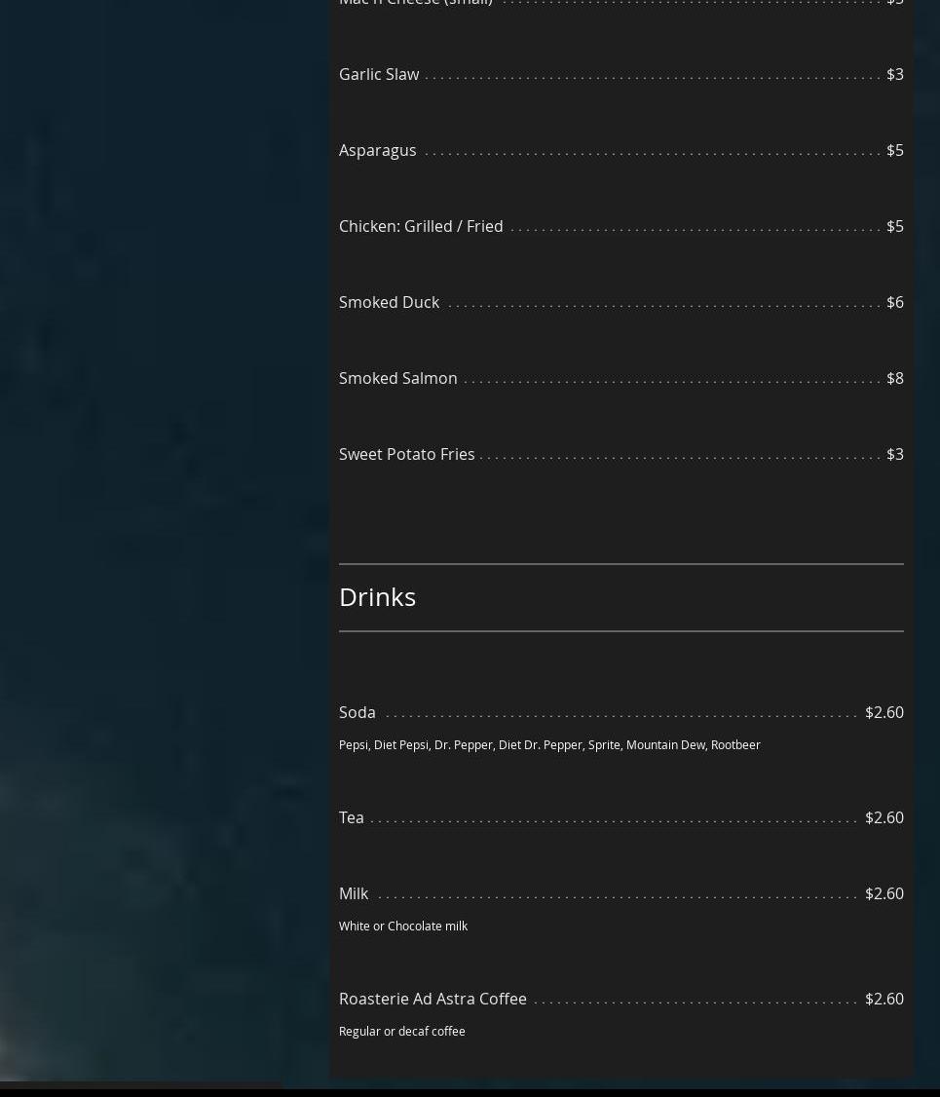The image size is (940, 1097).
Task: Click the $2.60 price for Soda
Action: [884, 712]
